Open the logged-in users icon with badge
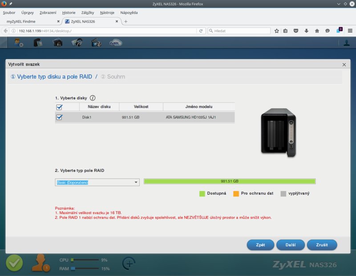This screenshot has width=356, height=276. tap(41, 263)
